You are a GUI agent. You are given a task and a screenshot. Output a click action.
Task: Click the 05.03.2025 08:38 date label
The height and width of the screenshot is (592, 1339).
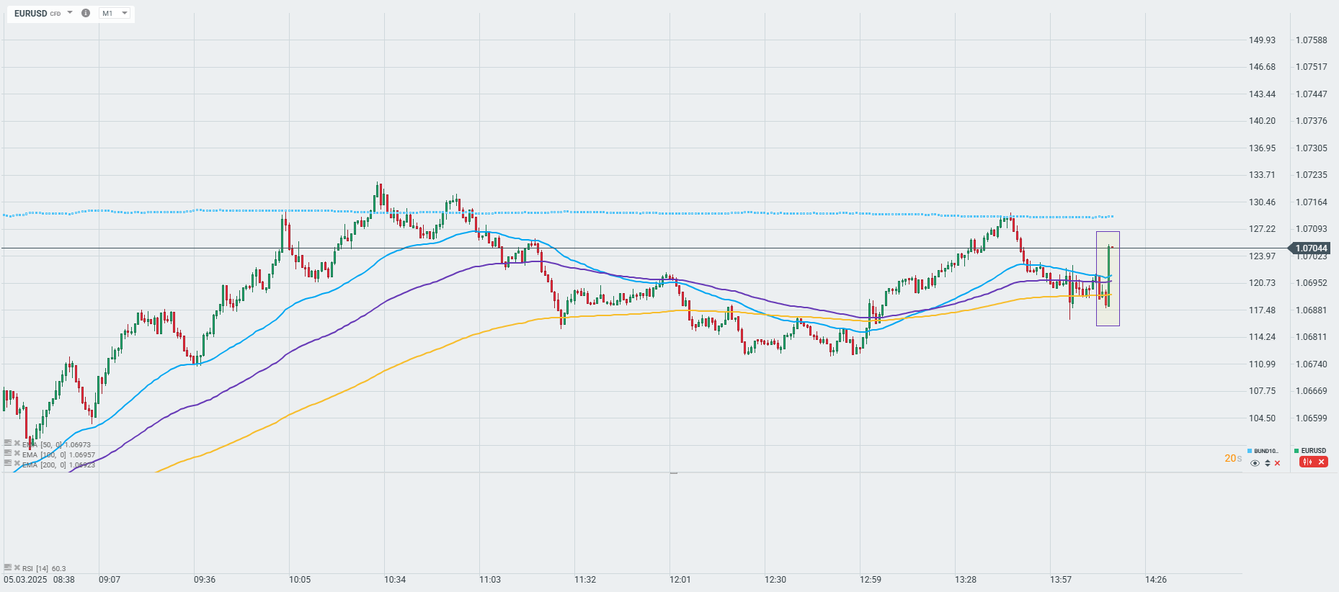(39, 580)
